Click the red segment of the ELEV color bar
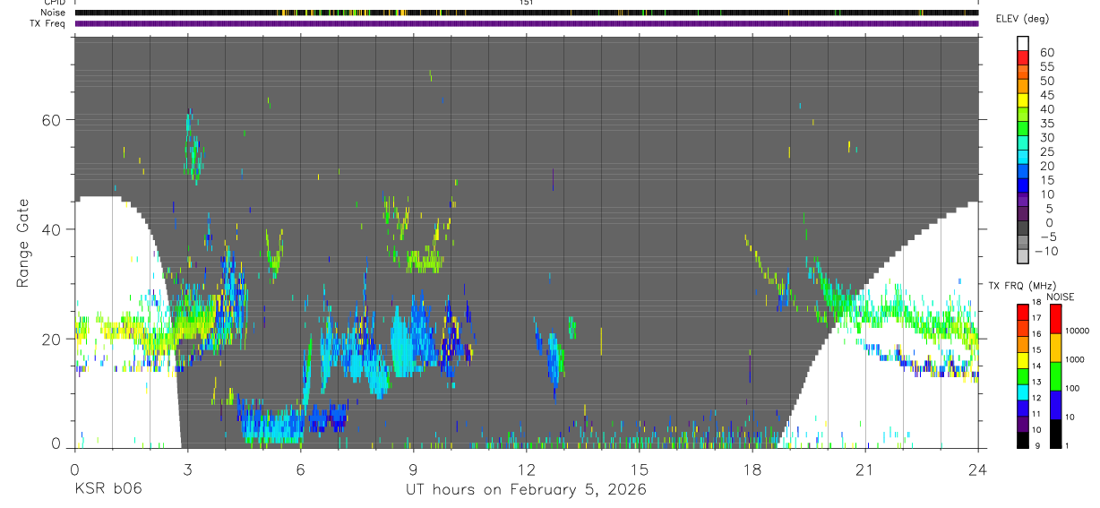The image size is (1100, 508). 1023,58
